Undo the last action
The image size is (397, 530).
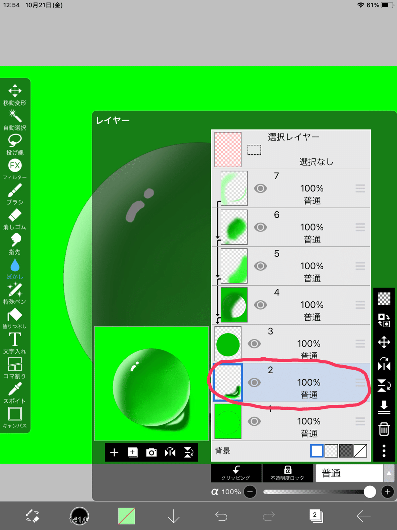click(x=221, y=516)
